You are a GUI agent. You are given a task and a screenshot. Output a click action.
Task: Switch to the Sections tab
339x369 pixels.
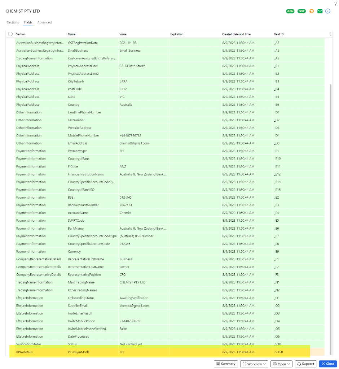tap(13, 22)
